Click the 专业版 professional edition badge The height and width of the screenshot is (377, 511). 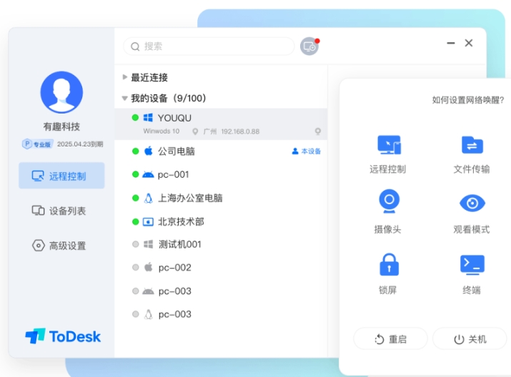pos(37,144)
